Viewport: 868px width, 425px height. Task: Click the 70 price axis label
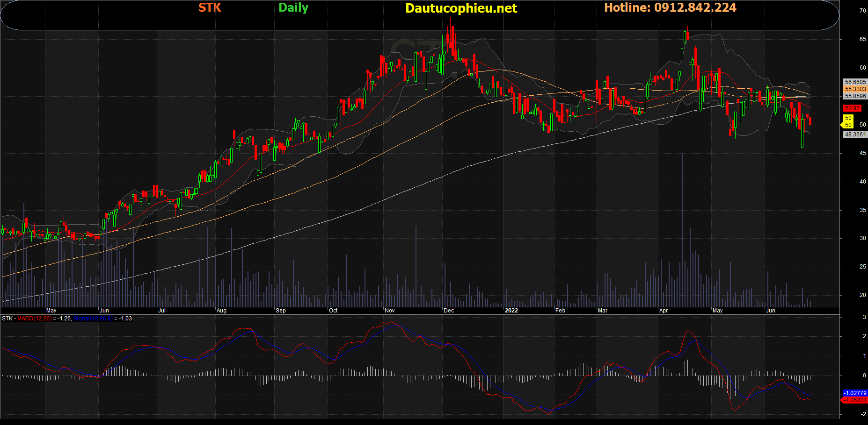click(x=863, y=11)
